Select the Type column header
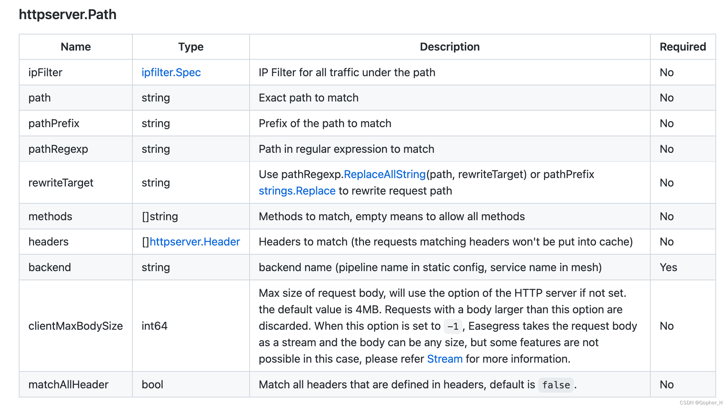The height and width of the screenshot is (409, 728). (191, 47)
